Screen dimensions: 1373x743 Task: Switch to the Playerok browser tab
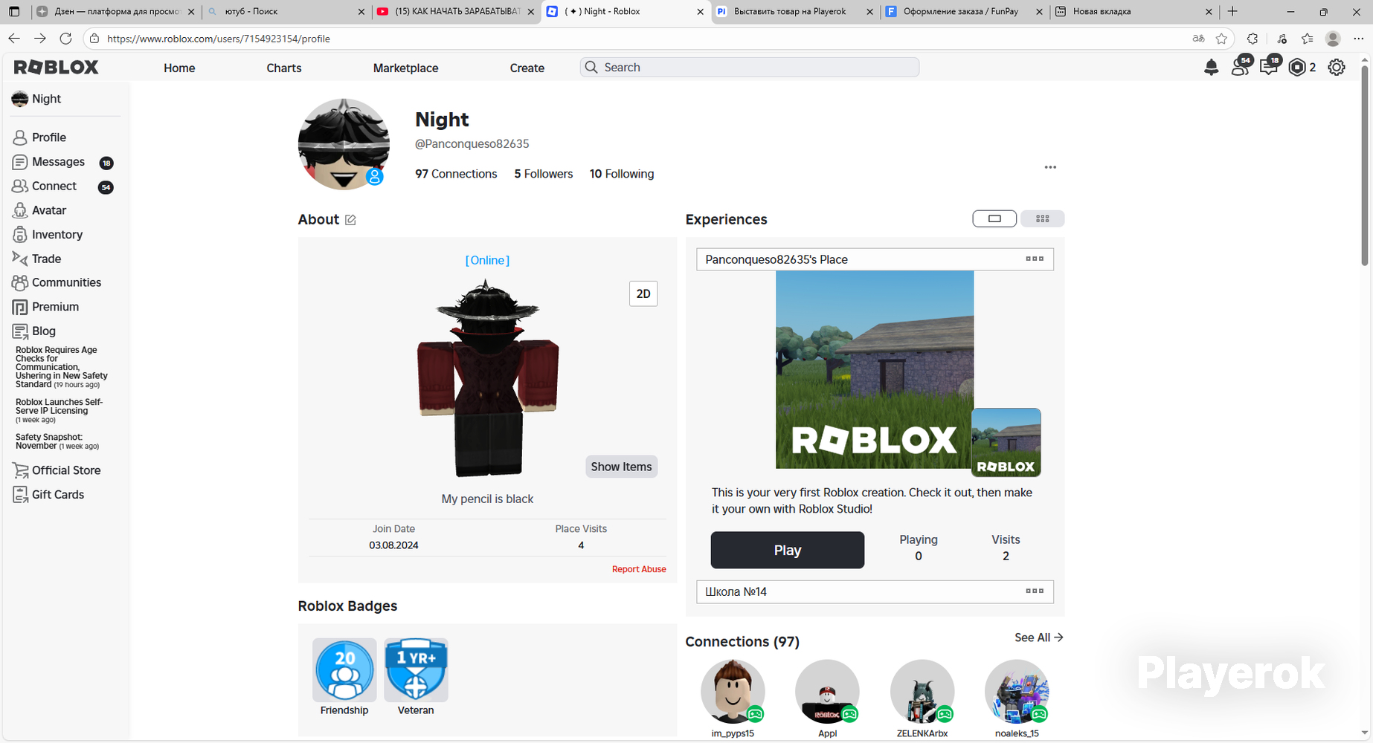pyautogui.click(x=793, y=11)
